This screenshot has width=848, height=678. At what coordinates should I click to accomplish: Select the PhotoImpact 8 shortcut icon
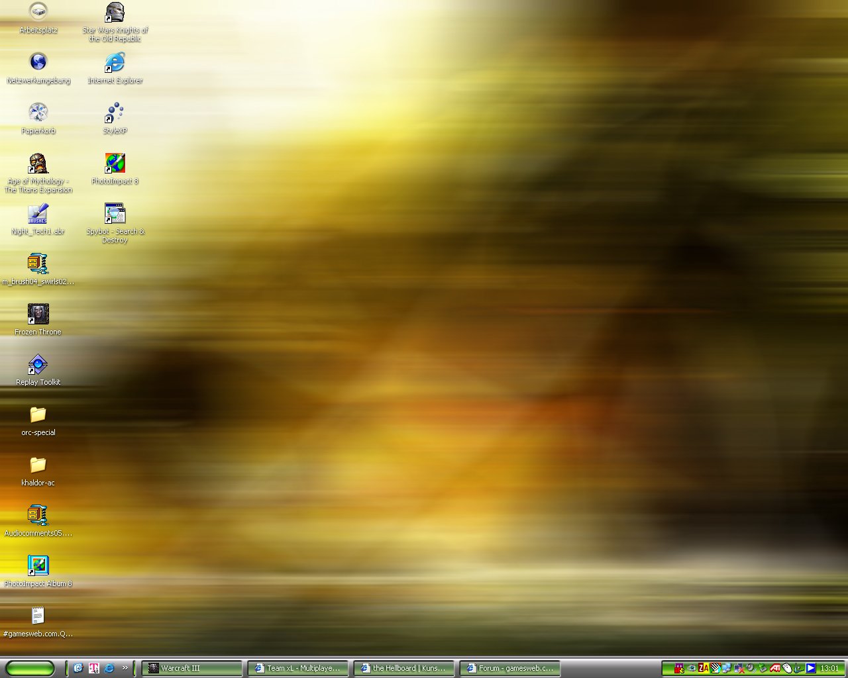(x=115, y=163)
